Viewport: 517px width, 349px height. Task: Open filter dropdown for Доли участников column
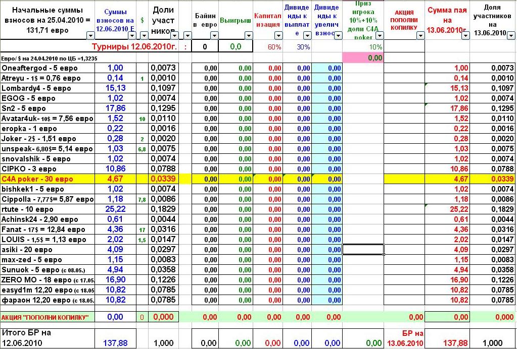[x=174, y=35]
